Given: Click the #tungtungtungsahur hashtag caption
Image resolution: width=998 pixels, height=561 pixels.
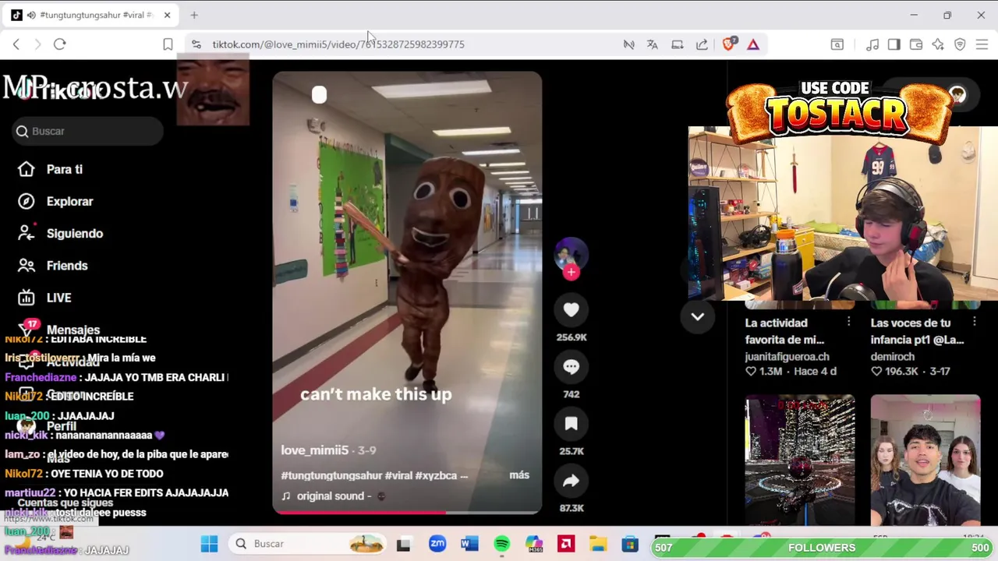Looking at the screenshot, I should point(331,475).
